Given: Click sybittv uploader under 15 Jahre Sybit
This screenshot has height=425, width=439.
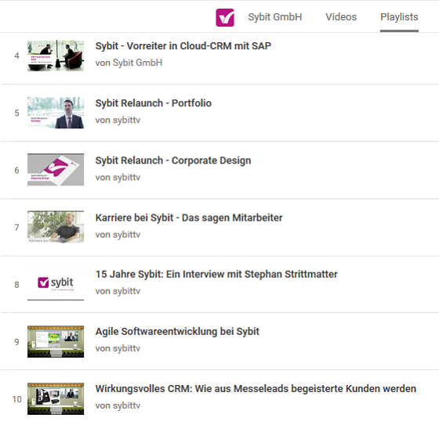Looking at the screenshot, I should (126, 291).
